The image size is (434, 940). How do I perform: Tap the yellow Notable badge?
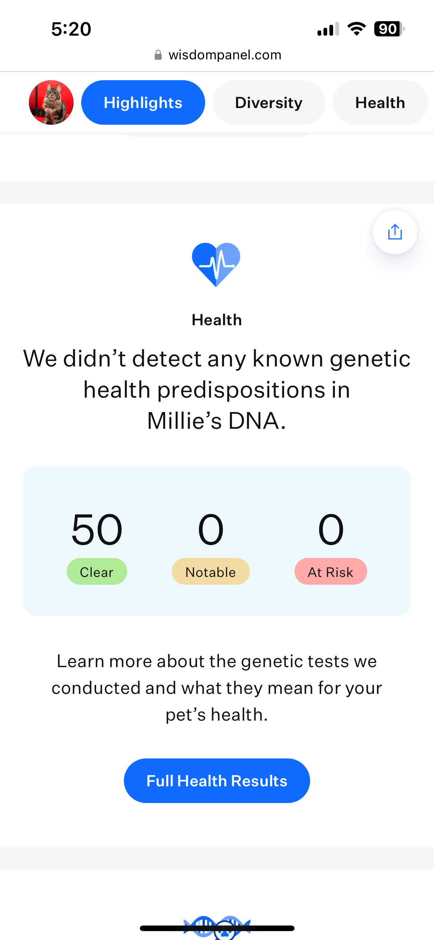click(211, 571)
